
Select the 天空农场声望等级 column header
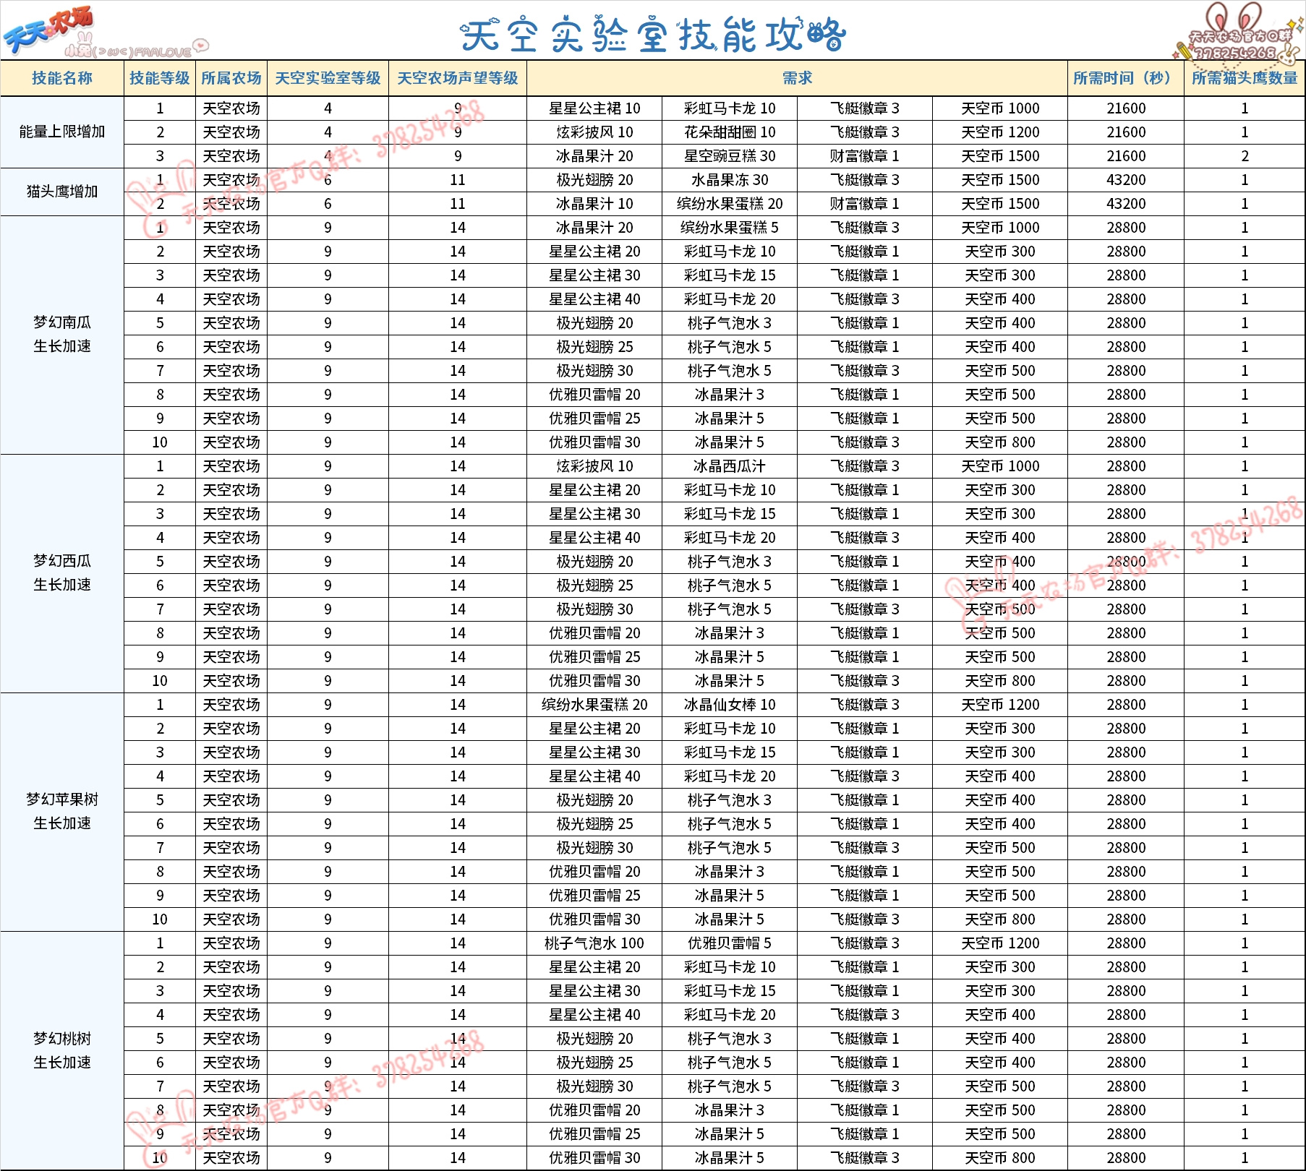click(x=458, y=78)
